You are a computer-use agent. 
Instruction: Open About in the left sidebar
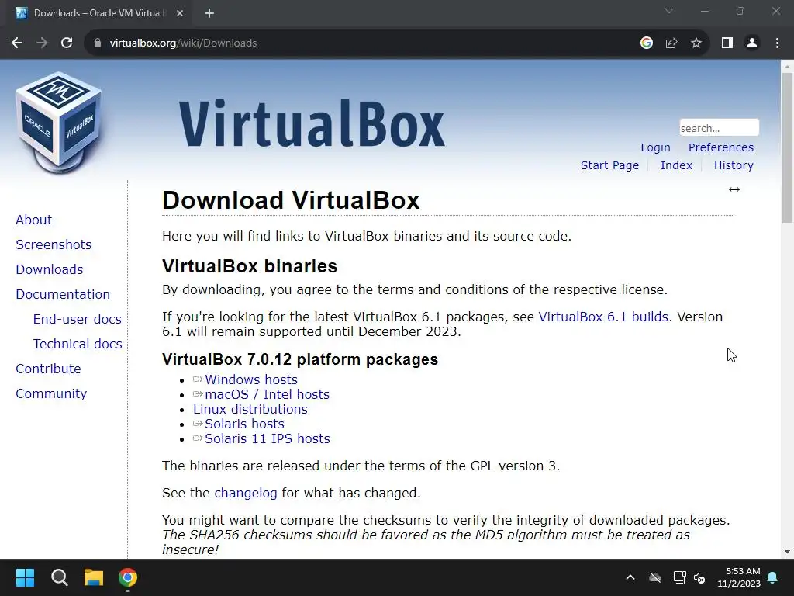click(x=34, y=220)
